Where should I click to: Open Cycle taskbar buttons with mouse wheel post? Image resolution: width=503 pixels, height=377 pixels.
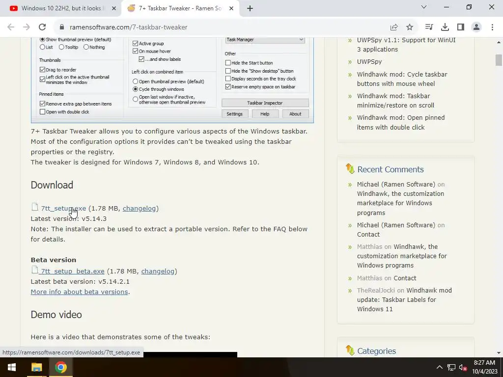click(402, 79)
